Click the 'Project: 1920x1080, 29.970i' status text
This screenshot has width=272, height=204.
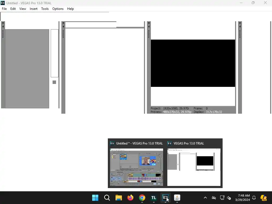[169, 108]
